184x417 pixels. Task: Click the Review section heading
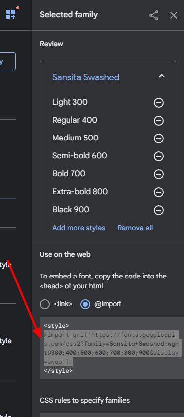tap(51, 44)
